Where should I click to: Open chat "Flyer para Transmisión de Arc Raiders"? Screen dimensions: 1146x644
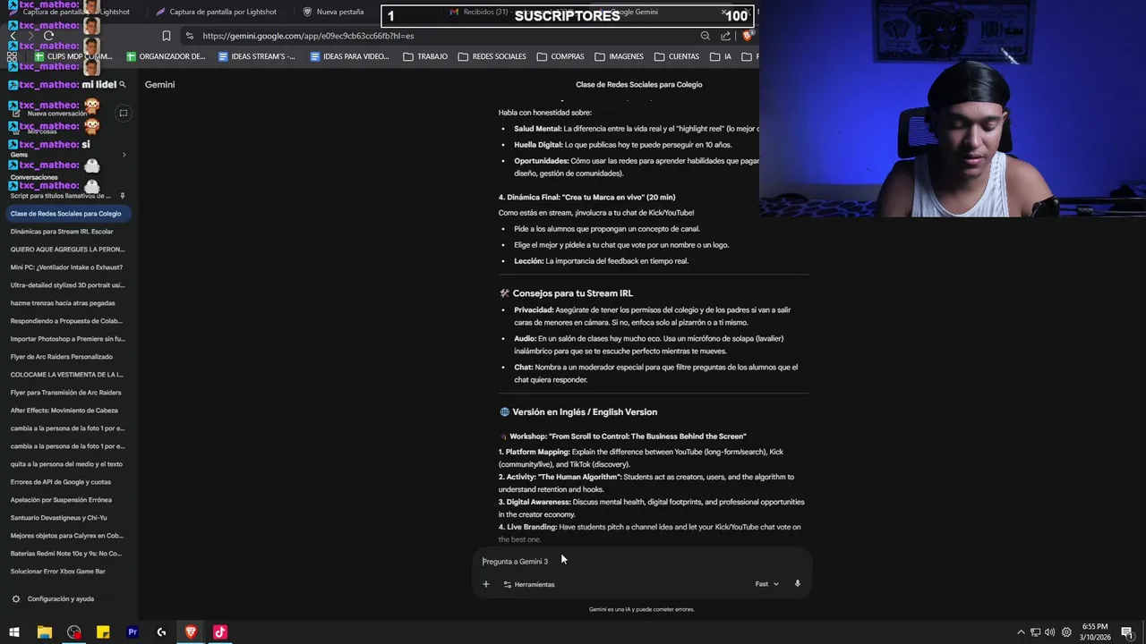[66, 393]
